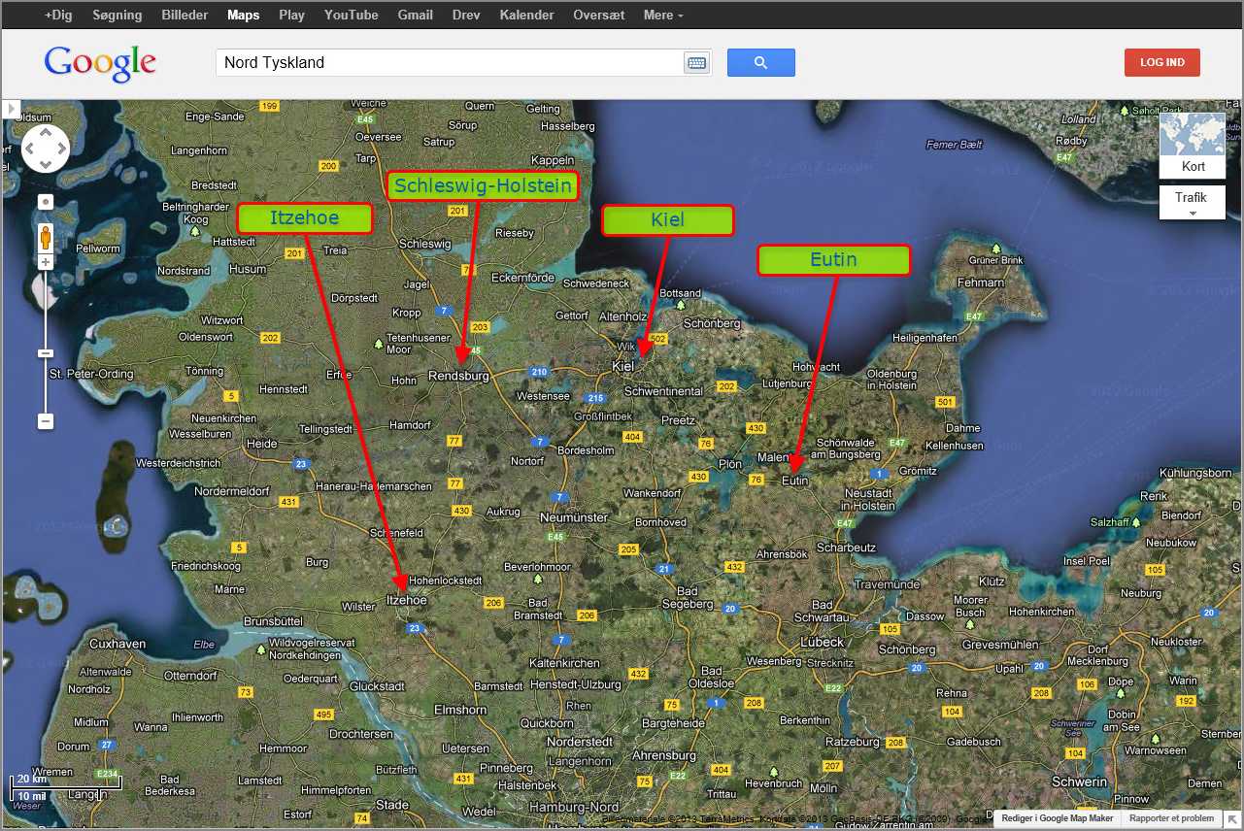Expand the Trafik layer dropdown
Screen dimensions: 1244x831
tap(1192, 203)
